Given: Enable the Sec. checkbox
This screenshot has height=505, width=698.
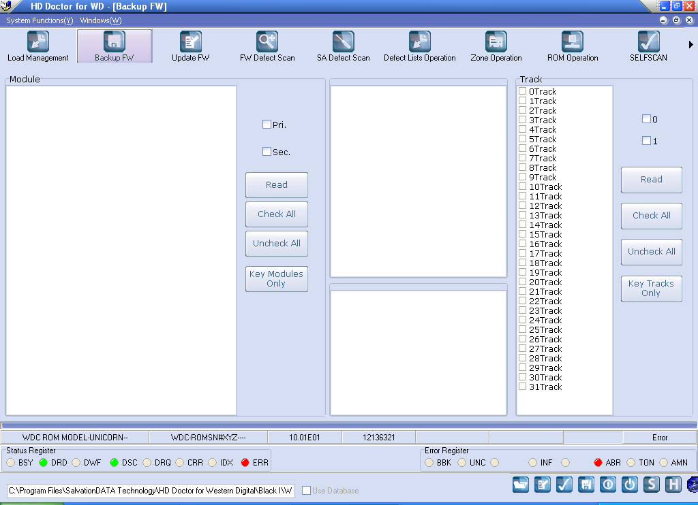Looking at the screenshot, I should click(x=267, y=152).
